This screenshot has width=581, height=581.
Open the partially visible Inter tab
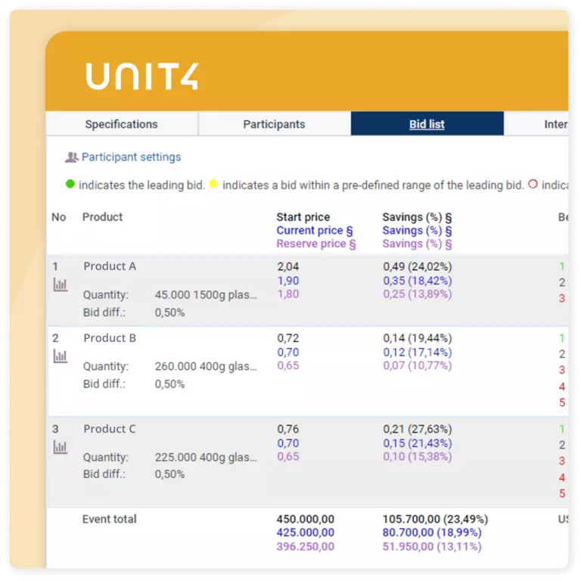pos(536,124)
